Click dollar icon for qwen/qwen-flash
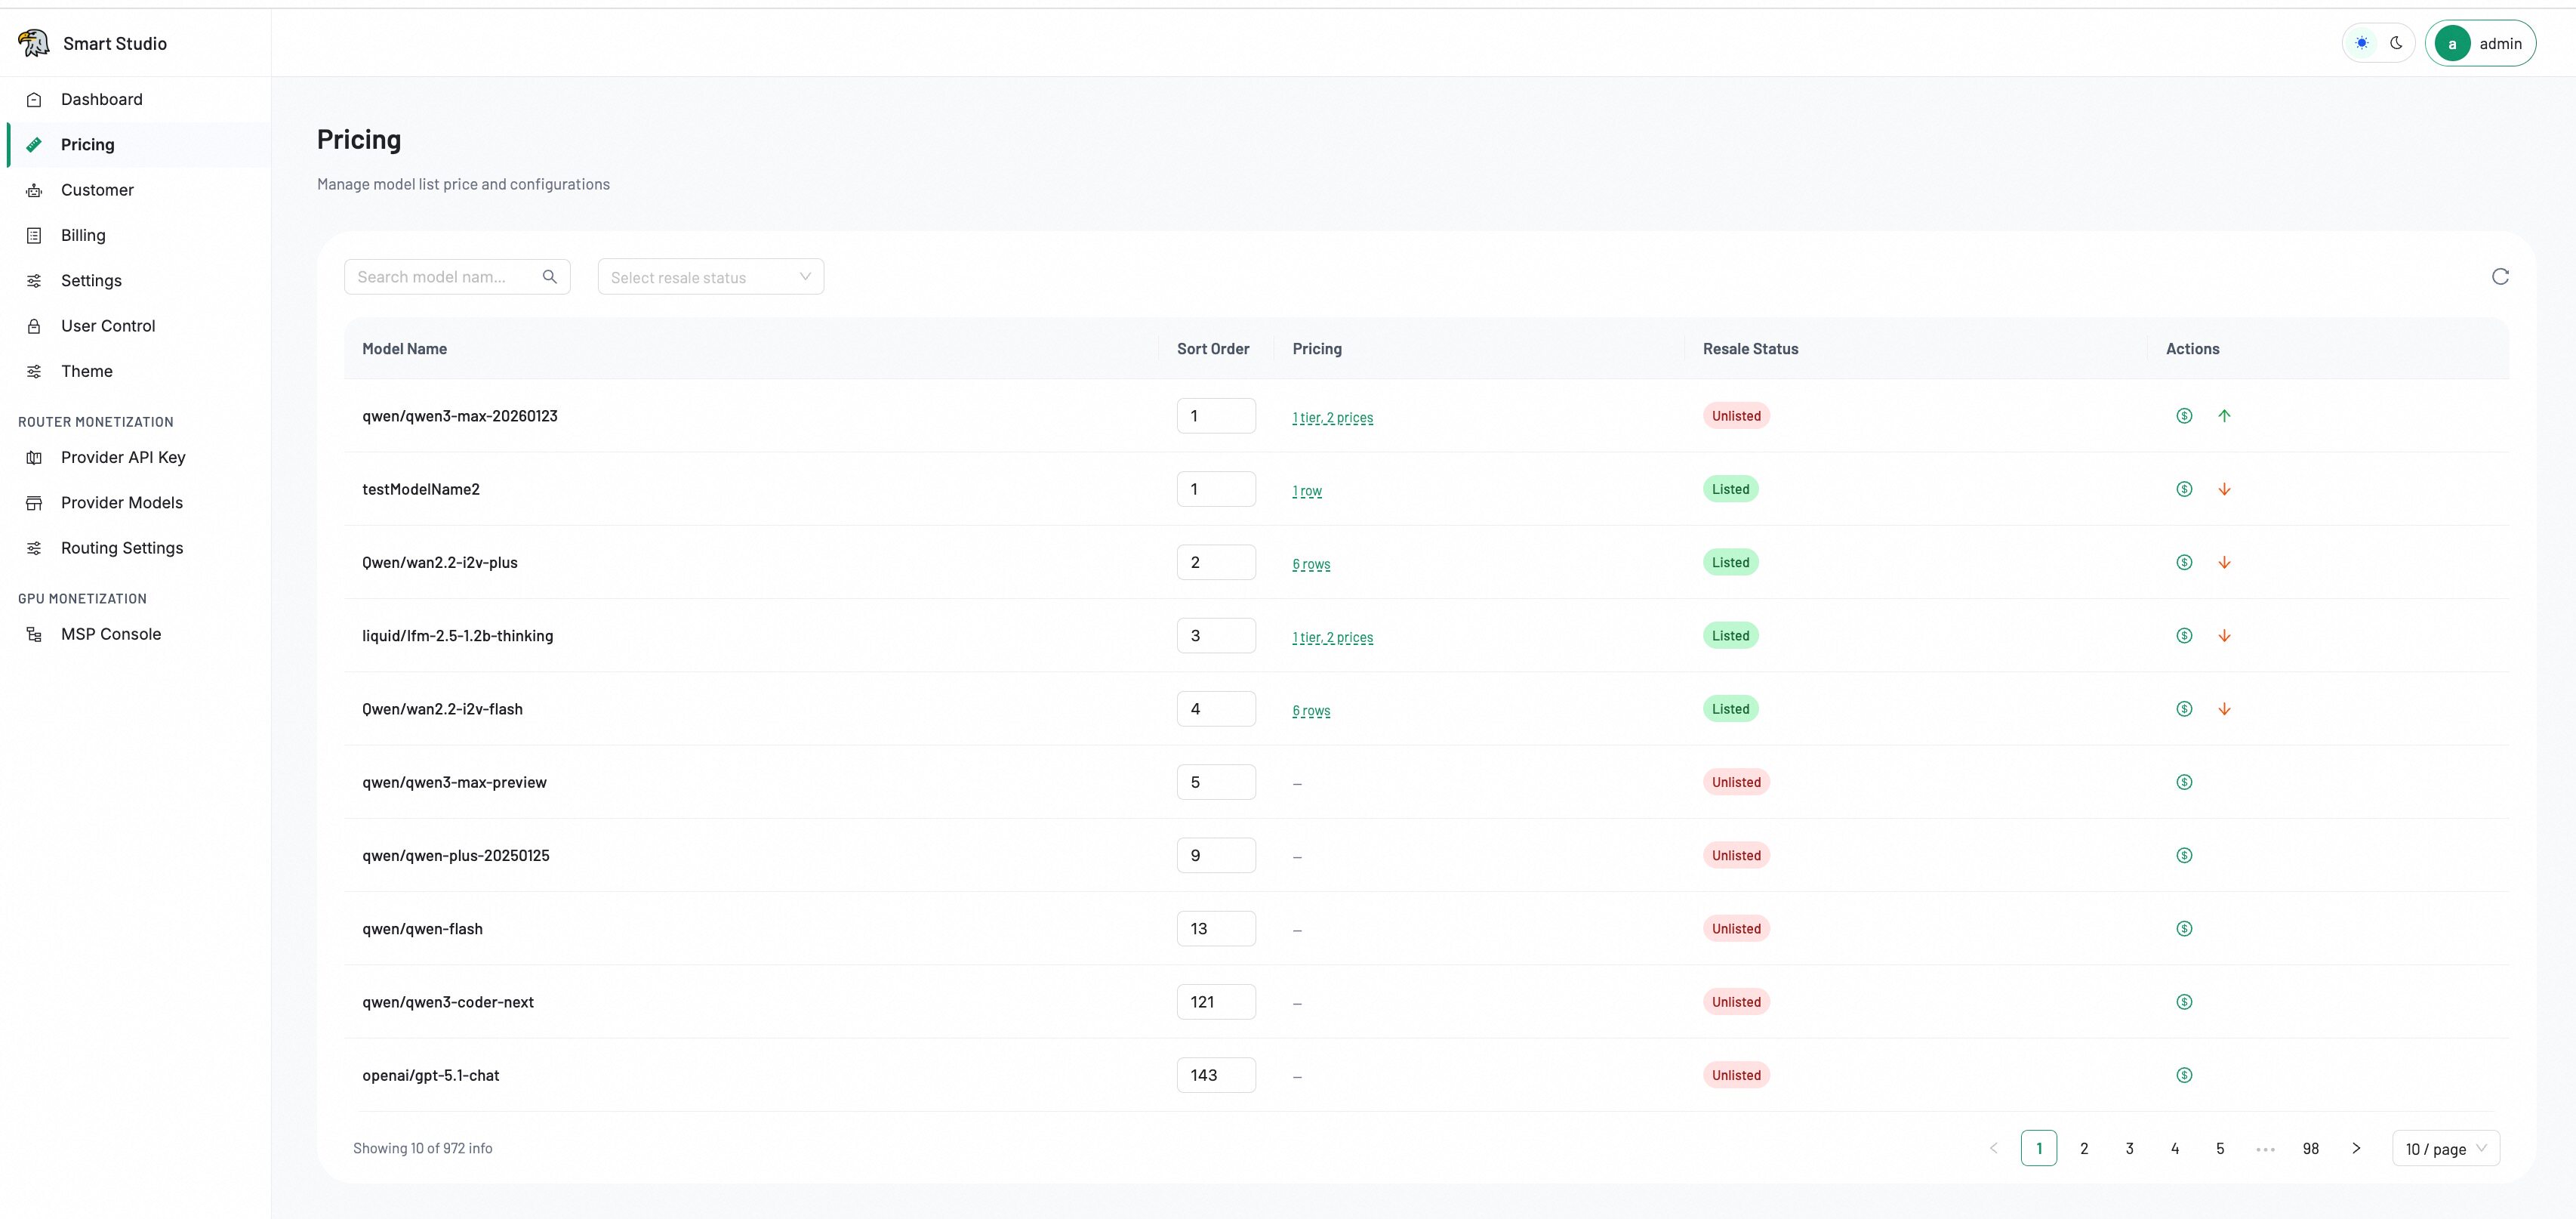 (2184, 929)
